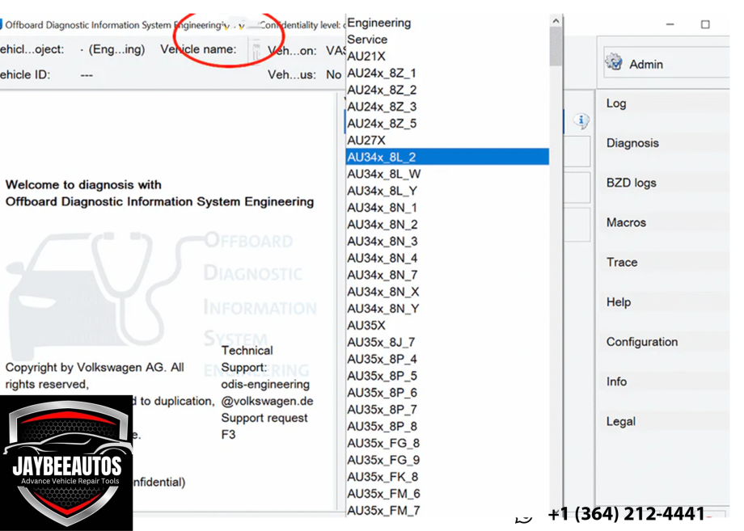Open the Diagnosis section
The height and width of the screenshot is (531, 744).
[x=632, y=143]
